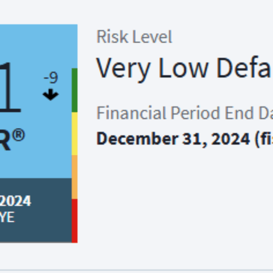
Task: Select the orange segment of the risk scale
Action: (x=75, y=177)
